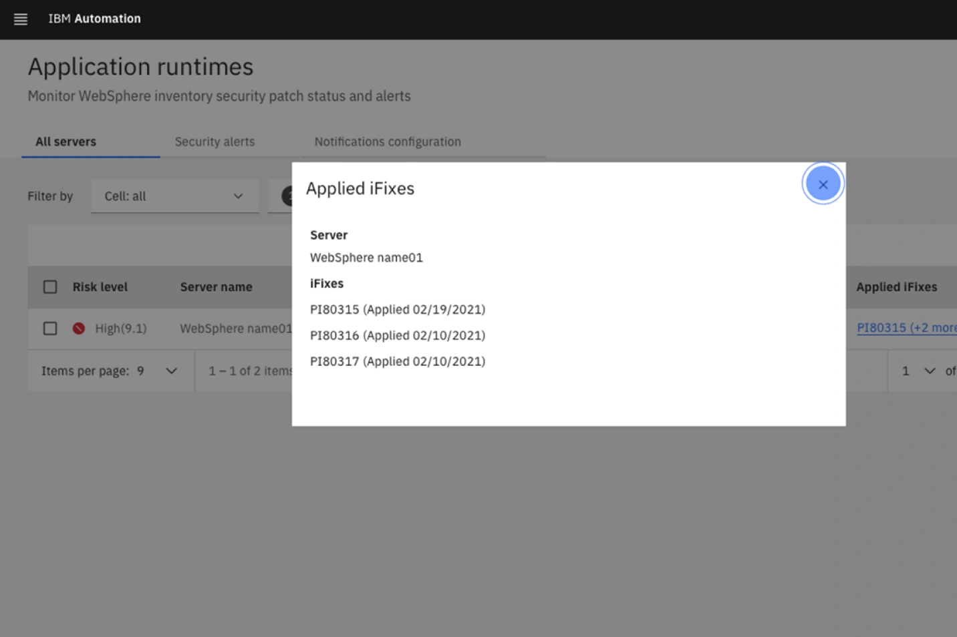
Task: Click the dark circular badge beside Cell filter
Action: (289, 195)
